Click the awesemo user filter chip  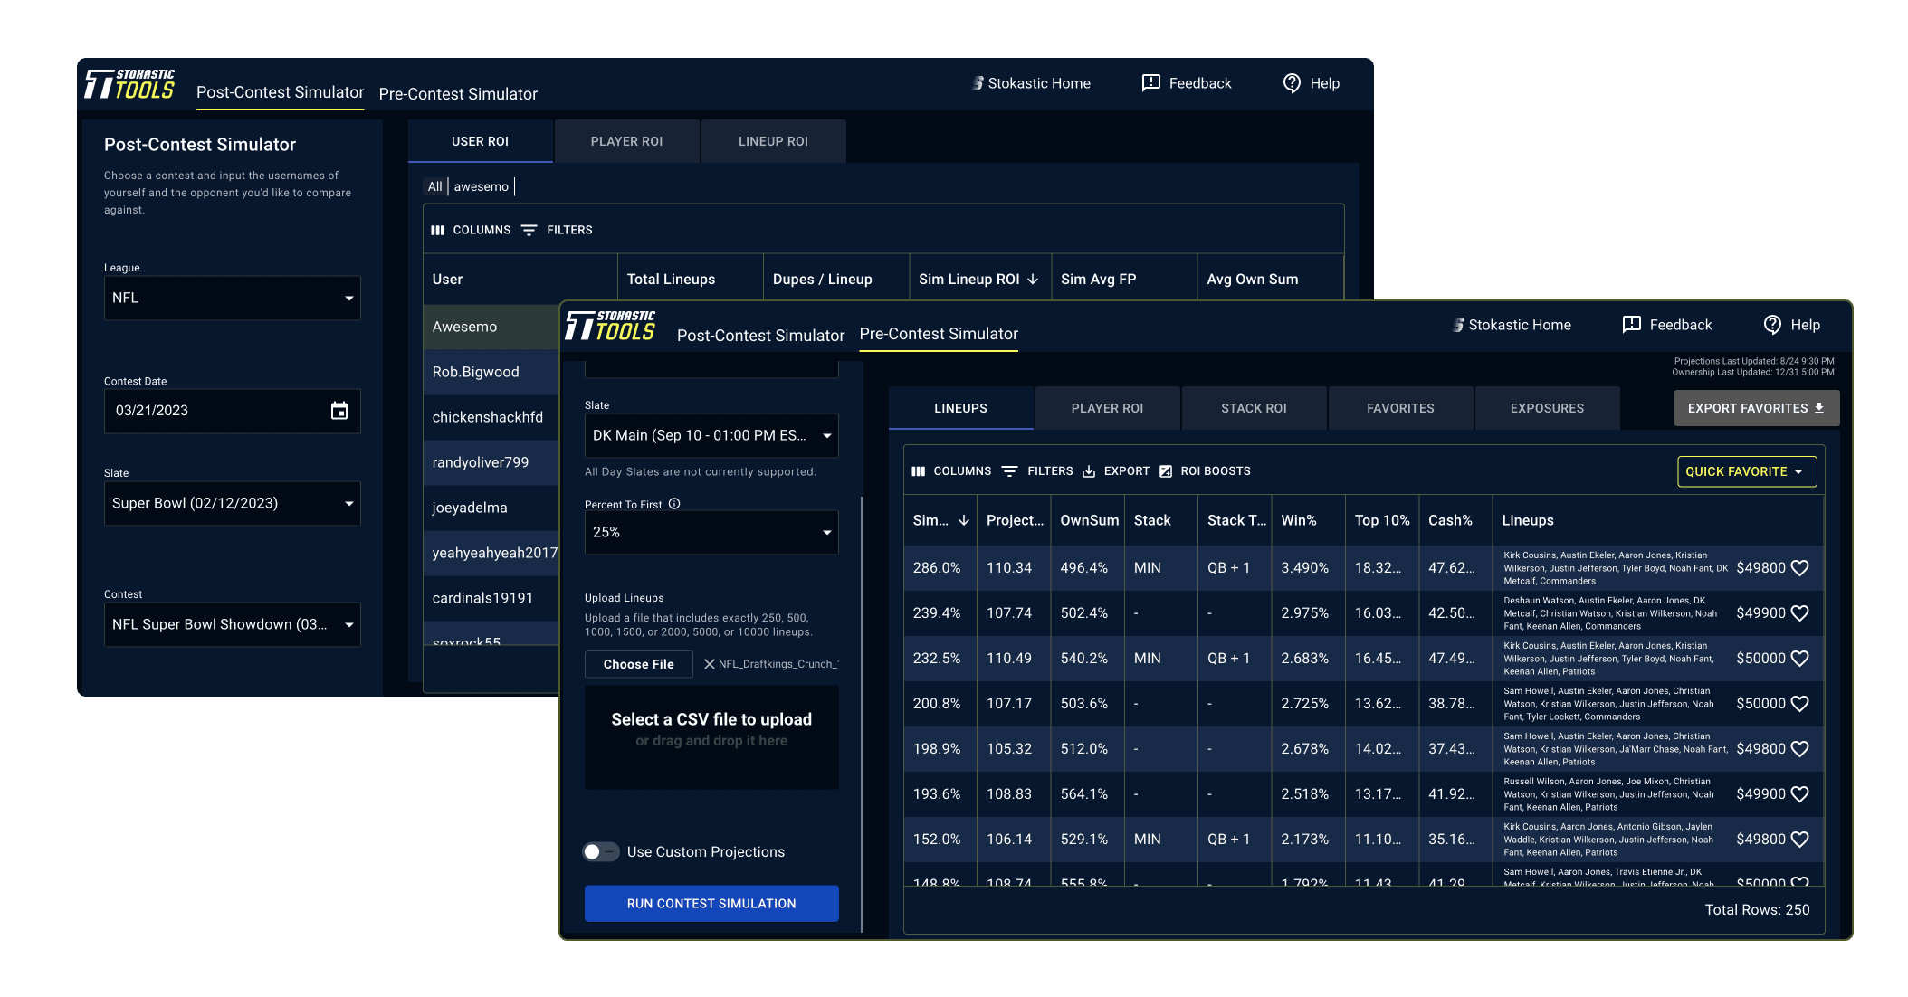coord(482,186)
